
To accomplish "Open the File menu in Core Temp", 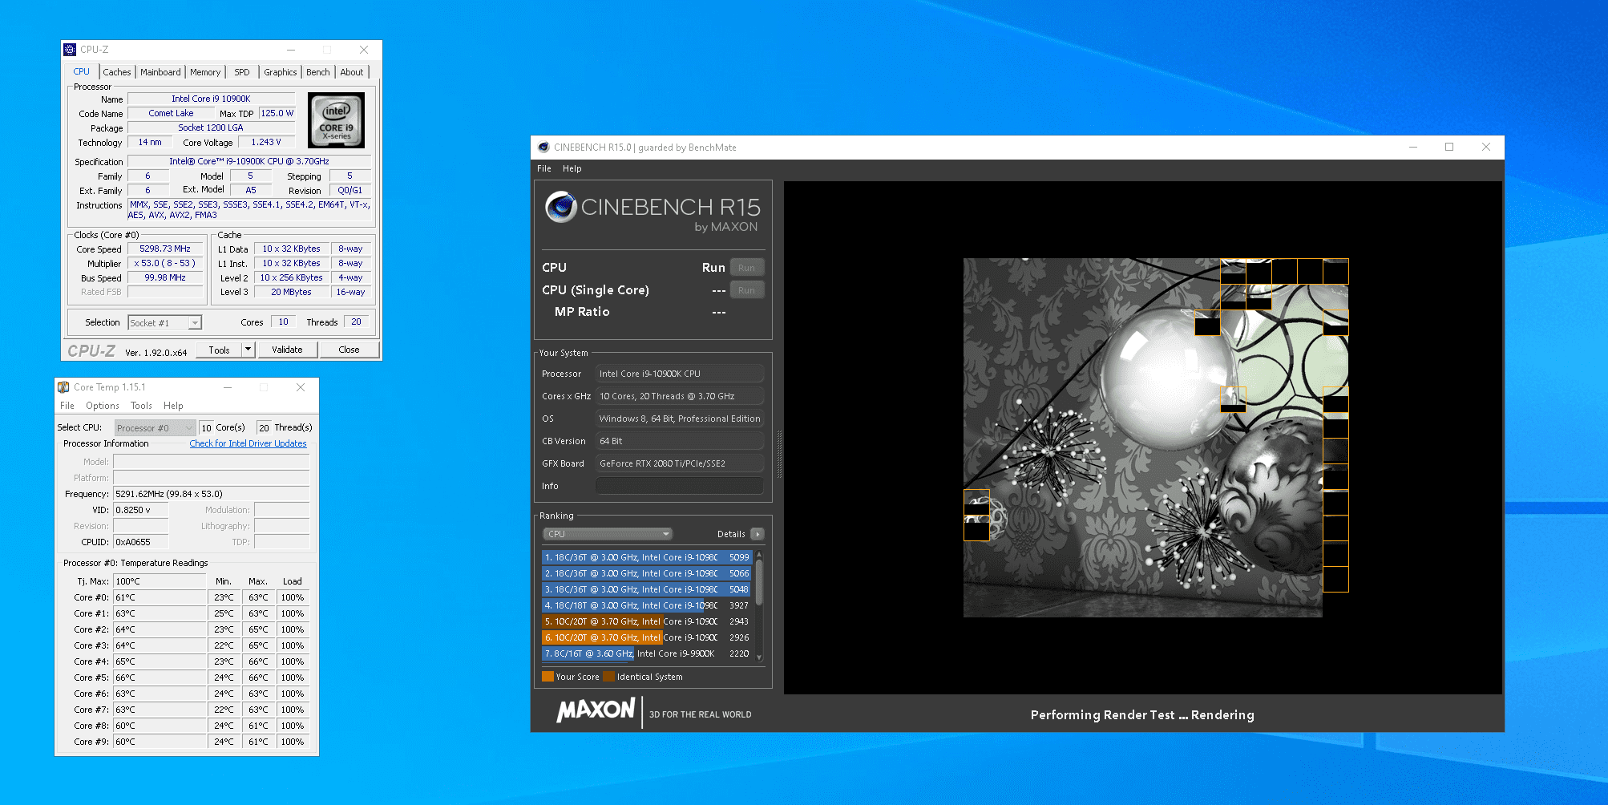I will [x=67, y=406].
